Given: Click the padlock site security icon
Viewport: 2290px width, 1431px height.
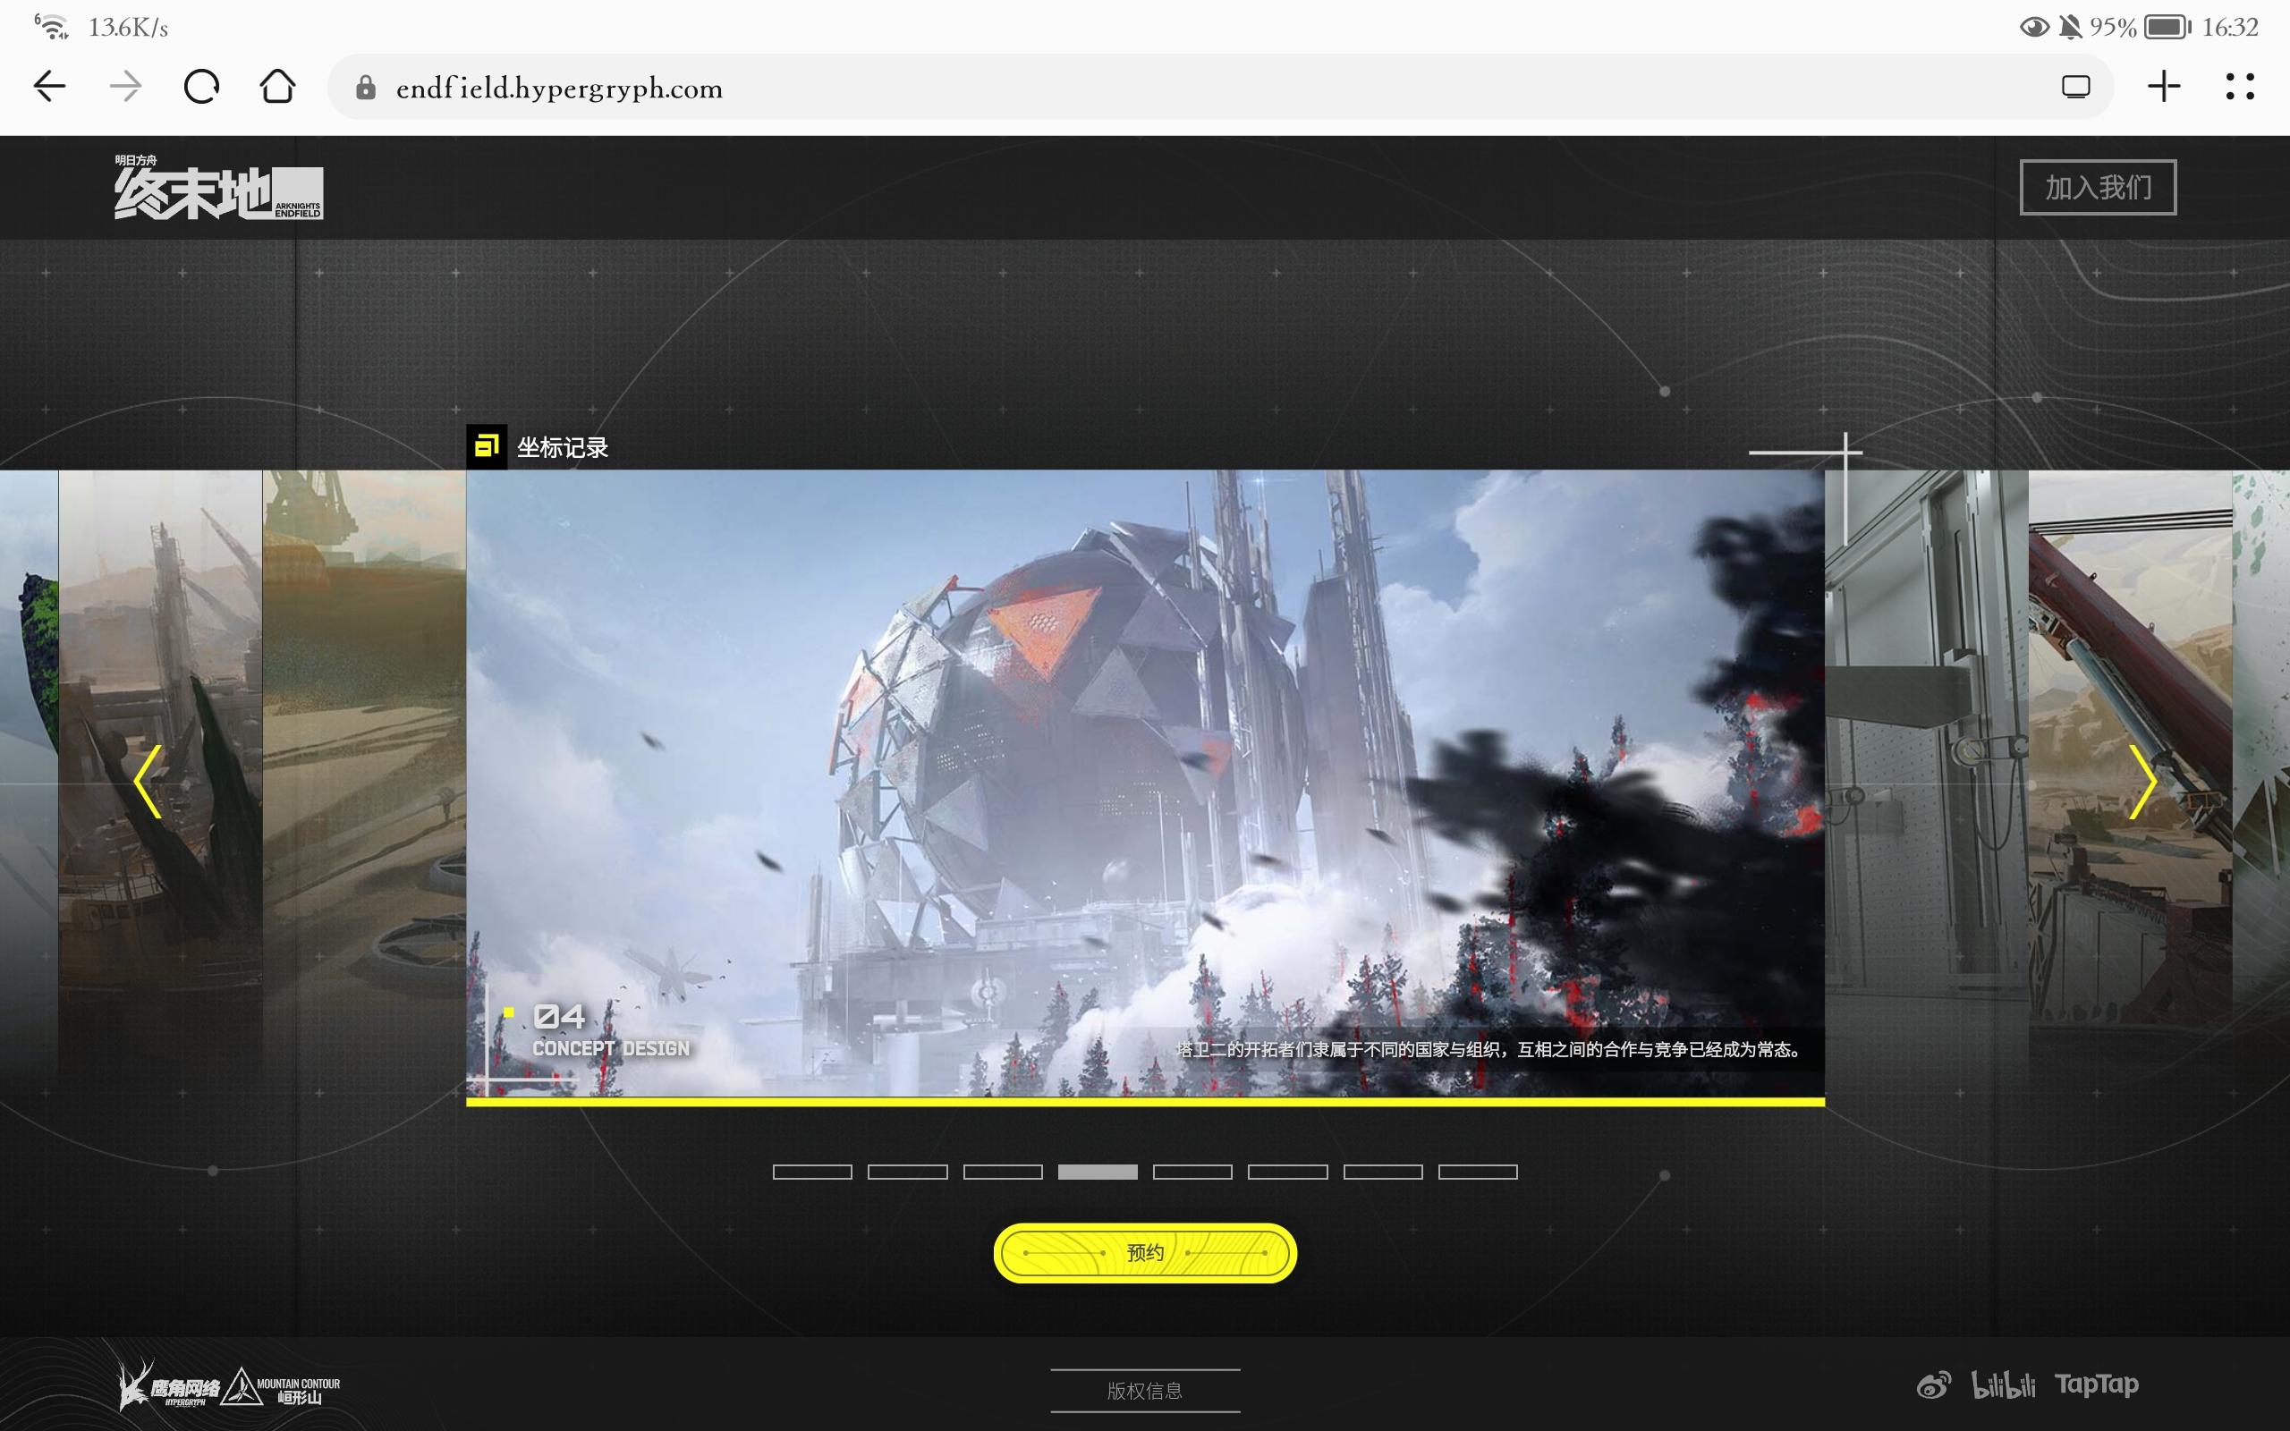Looking at the screenshot, I should coord(365,88).
